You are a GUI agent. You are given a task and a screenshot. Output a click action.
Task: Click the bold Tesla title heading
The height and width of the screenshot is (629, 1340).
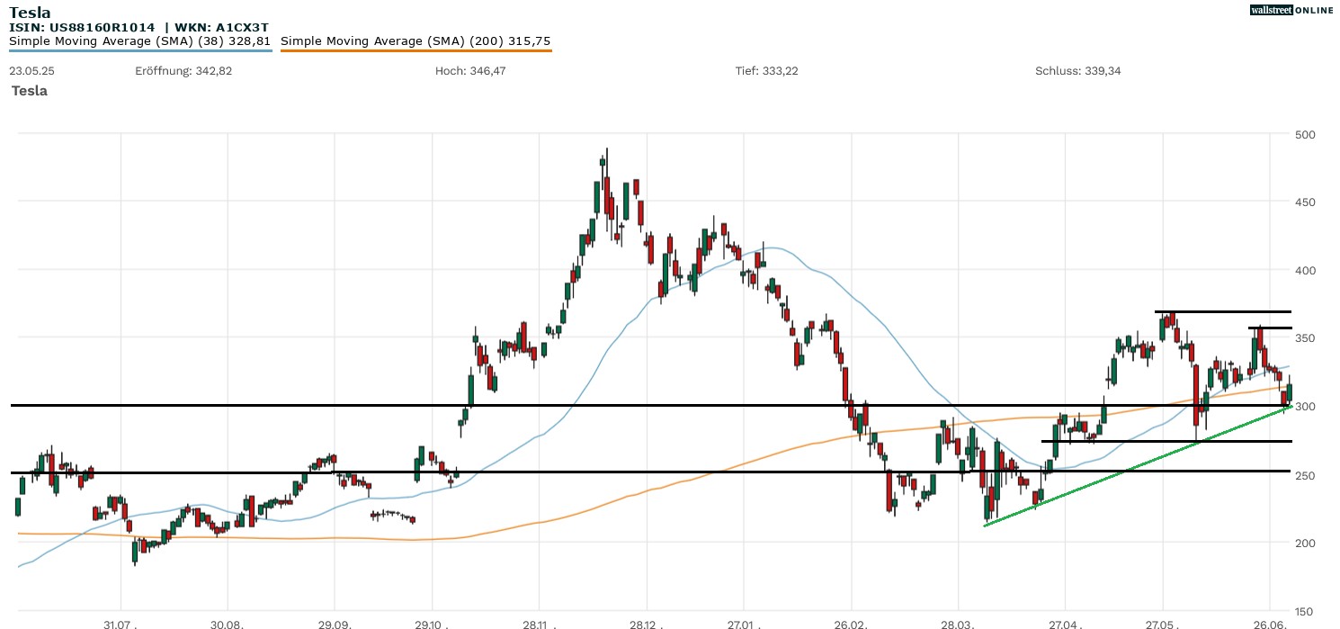tap(30, 13)
